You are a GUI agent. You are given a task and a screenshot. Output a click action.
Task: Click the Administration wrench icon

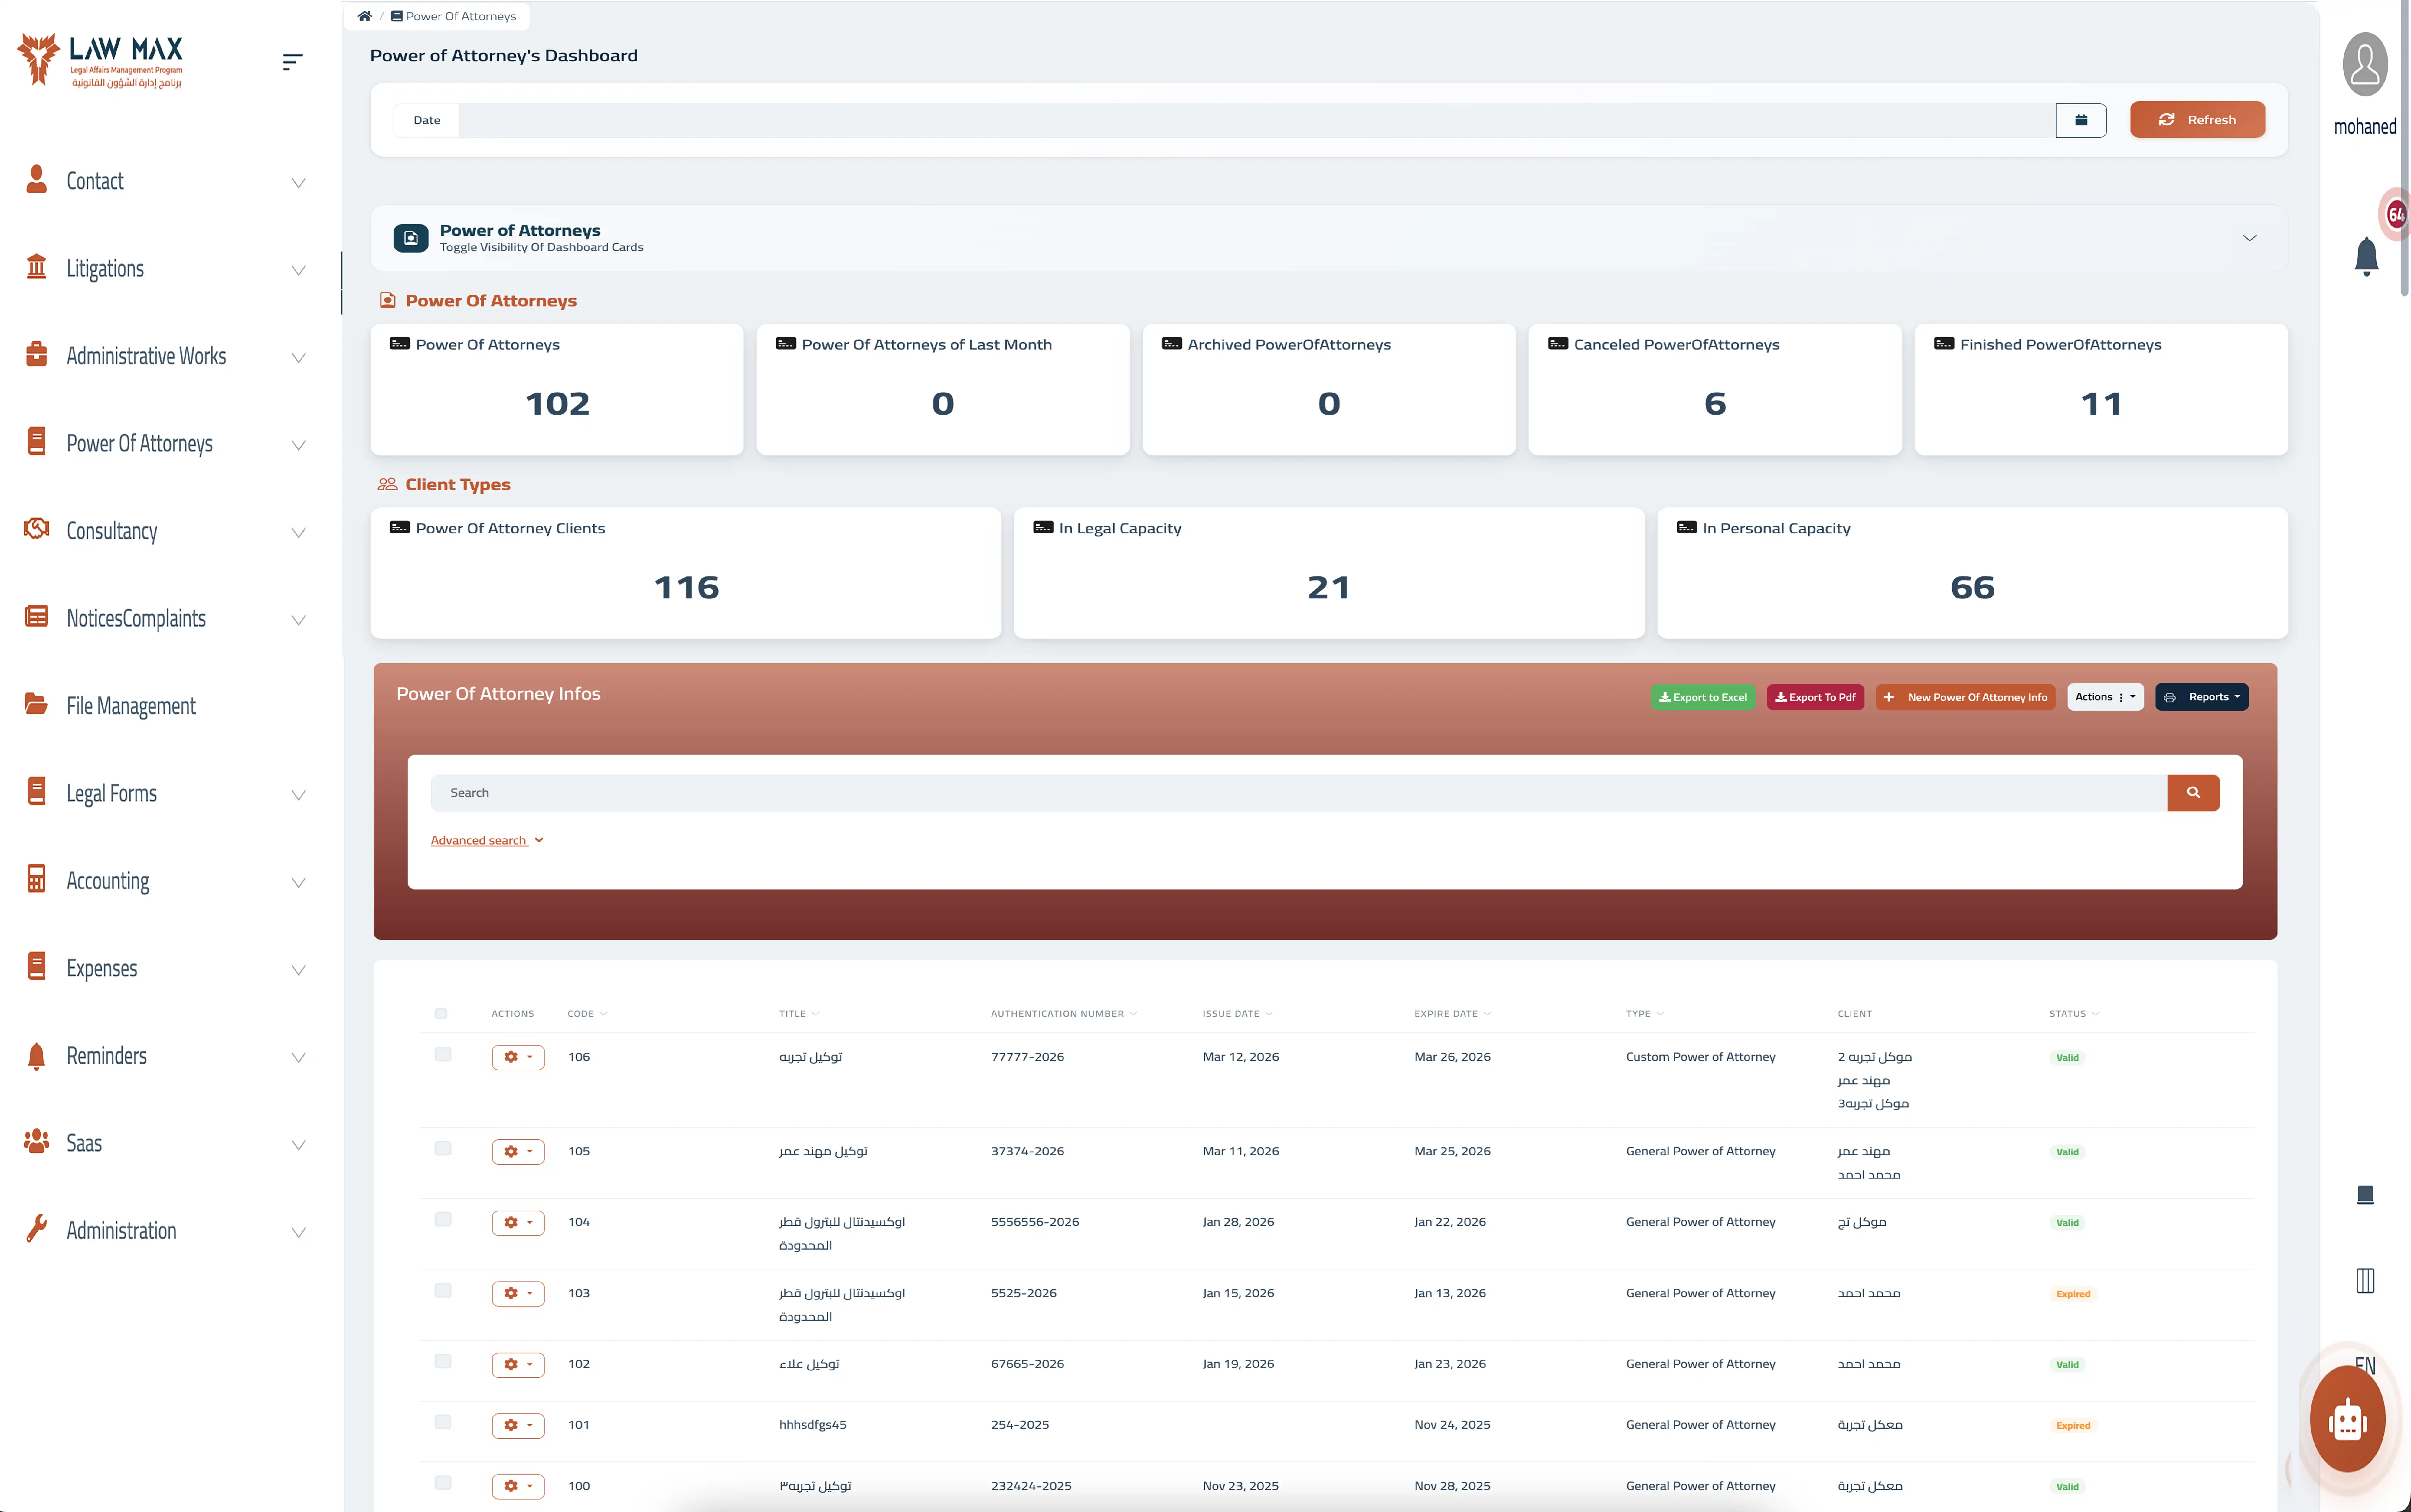[x=37, y=1228]
